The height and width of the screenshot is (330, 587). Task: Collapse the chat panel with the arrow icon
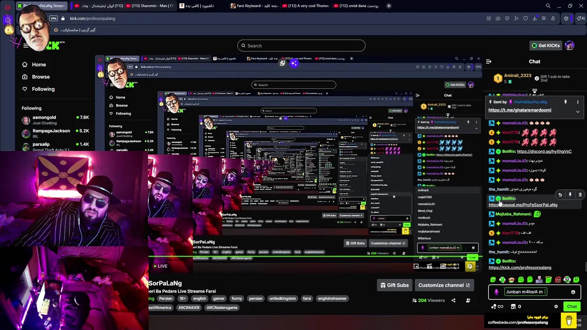489,61
